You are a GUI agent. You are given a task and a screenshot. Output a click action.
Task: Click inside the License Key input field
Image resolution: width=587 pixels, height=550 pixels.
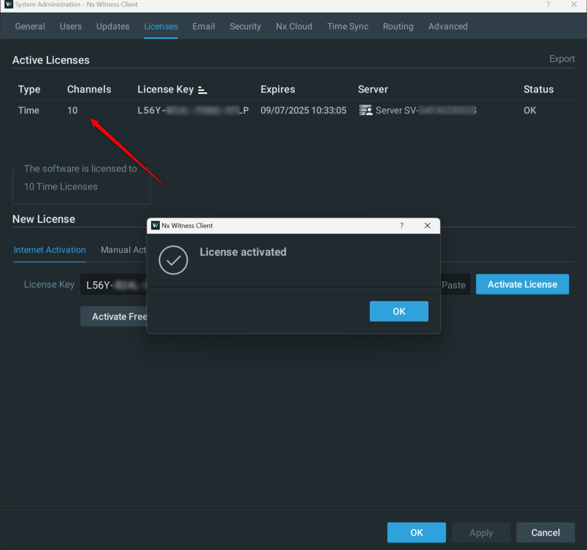pos(114,284)
